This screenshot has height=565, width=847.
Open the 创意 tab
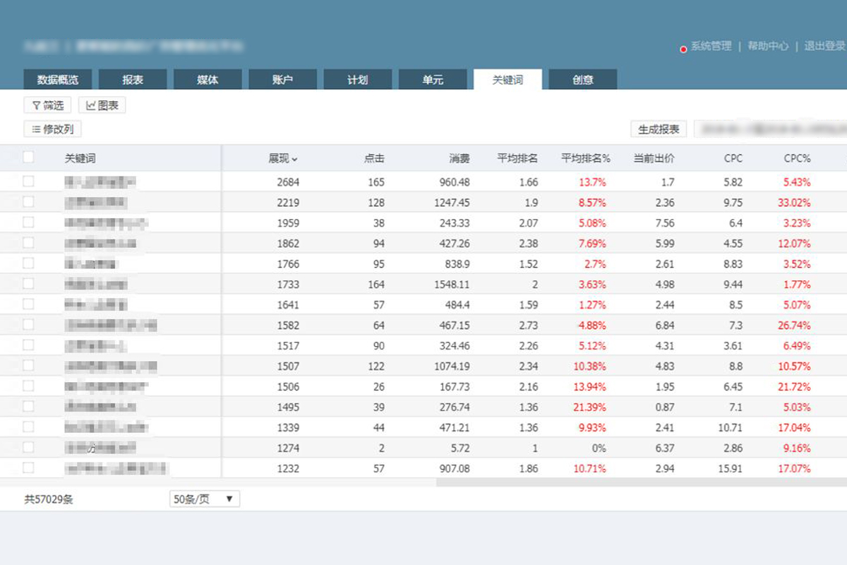coord(582,80)
